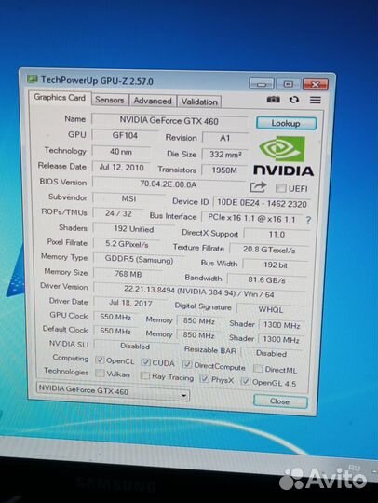Click the BIOS Version field 70.04.2E.00.0A
This screenshot has width=378, height=503.
click(168, 184)
